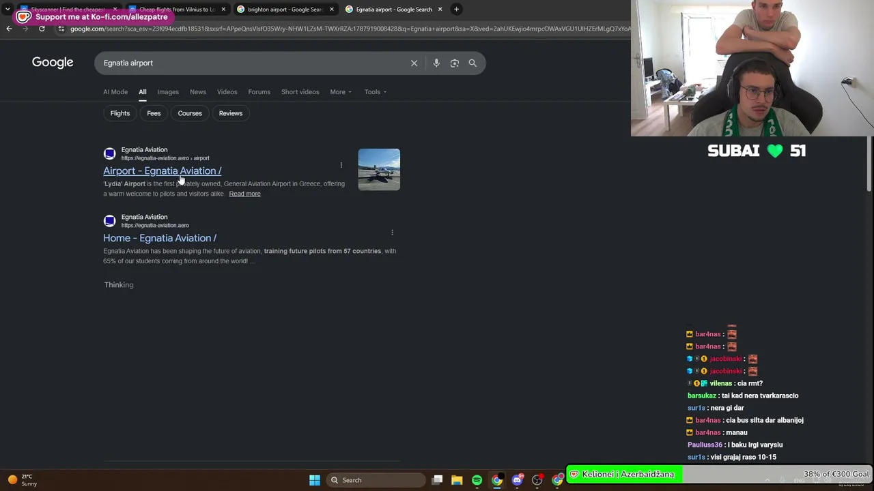Open a new browser tab
The width and height of the screenshot is (874, 491).
click(x=456, y=10)
